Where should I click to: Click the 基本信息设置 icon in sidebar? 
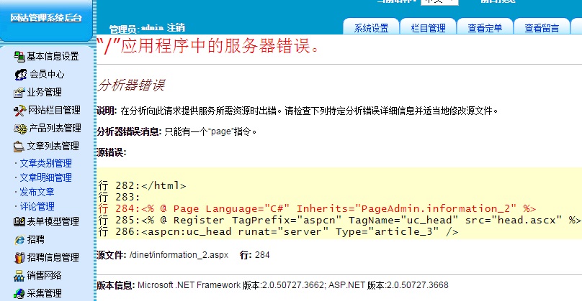pyautogui.click(x=19, y=56)
